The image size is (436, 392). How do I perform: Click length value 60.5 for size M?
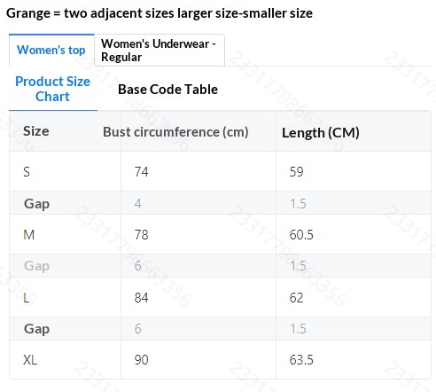point(301,235)
